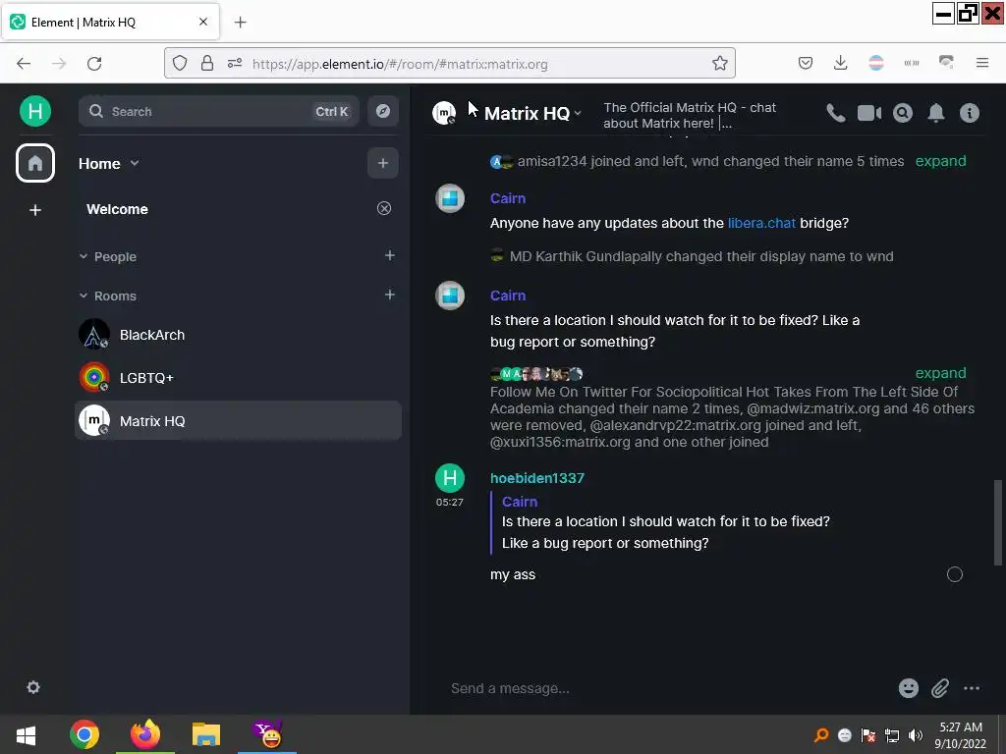
Task: Click the plus button next to Home
Action: [383, 163]
